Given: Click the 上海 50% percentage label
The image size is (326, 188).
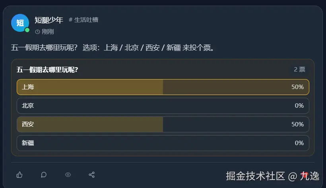Looking at the screenshot, I should pyautogui.click(x=297, y=87).
